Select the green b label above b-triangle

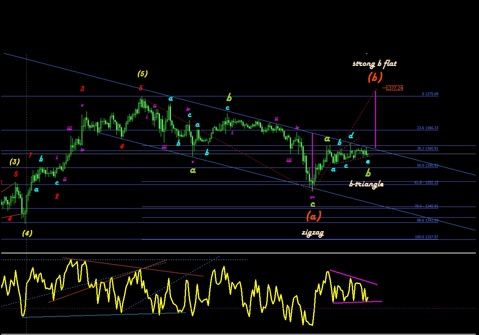[x=368, y=173]
